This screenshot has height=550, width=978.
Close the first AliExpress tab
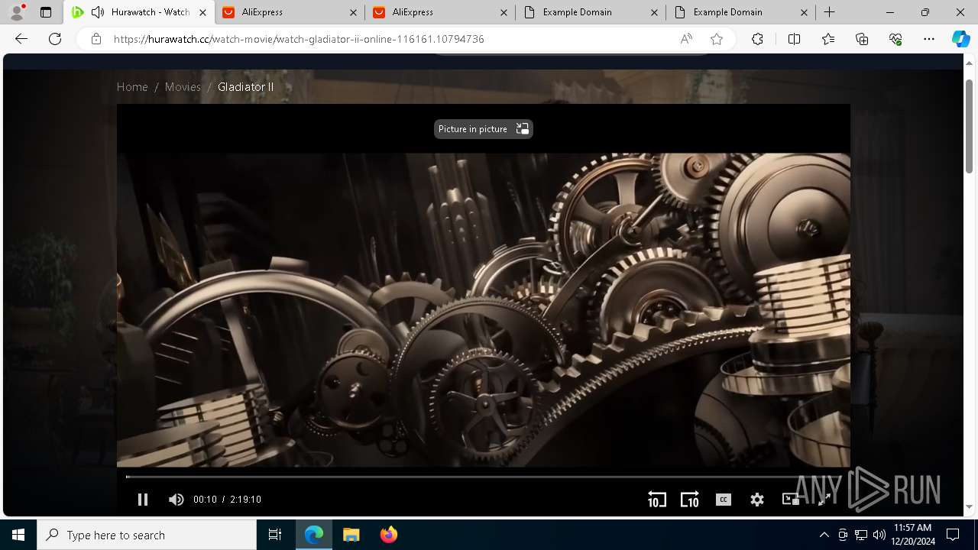pos(352,12)
